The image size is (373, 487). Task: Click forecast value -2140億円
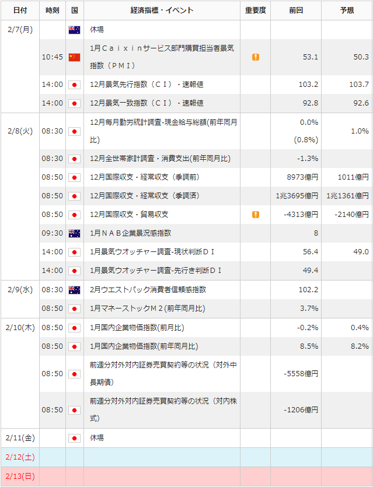click(351, 215)
